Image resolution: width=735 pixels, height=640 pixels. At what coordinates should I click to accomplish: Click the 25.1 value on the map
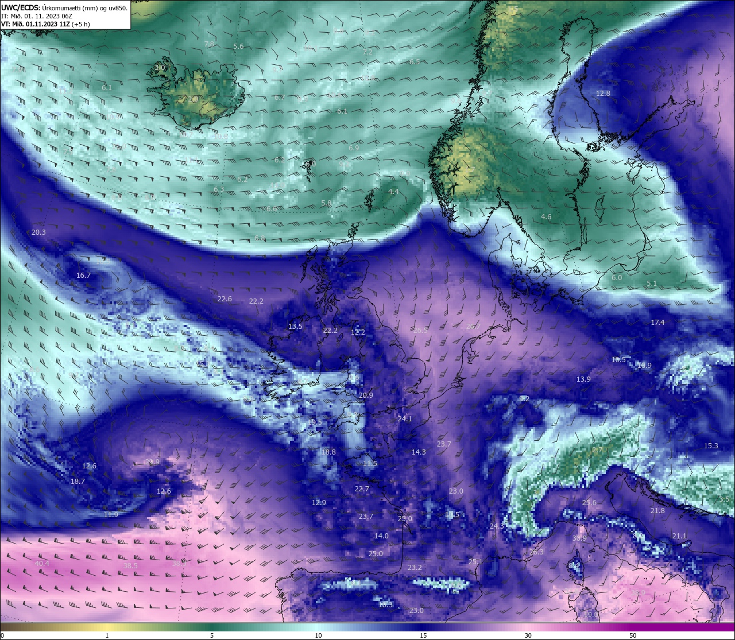click(x=475, y=562)
